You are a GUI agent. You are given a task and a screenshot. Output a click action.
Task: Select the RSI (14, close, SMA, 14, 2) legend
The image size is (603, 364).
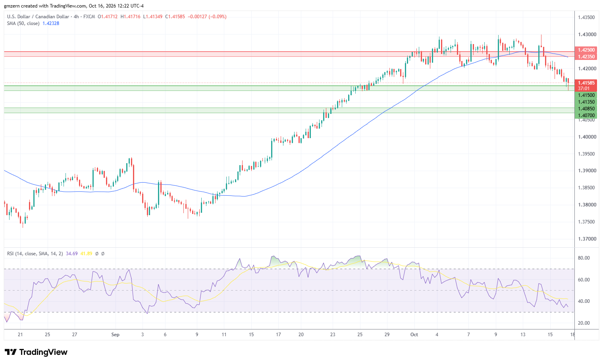click(x=35, y=253)
